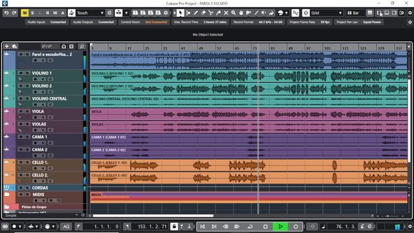Click the horizontal project scrollbar
The image size is (414, 233).
(x=153, y=216)
